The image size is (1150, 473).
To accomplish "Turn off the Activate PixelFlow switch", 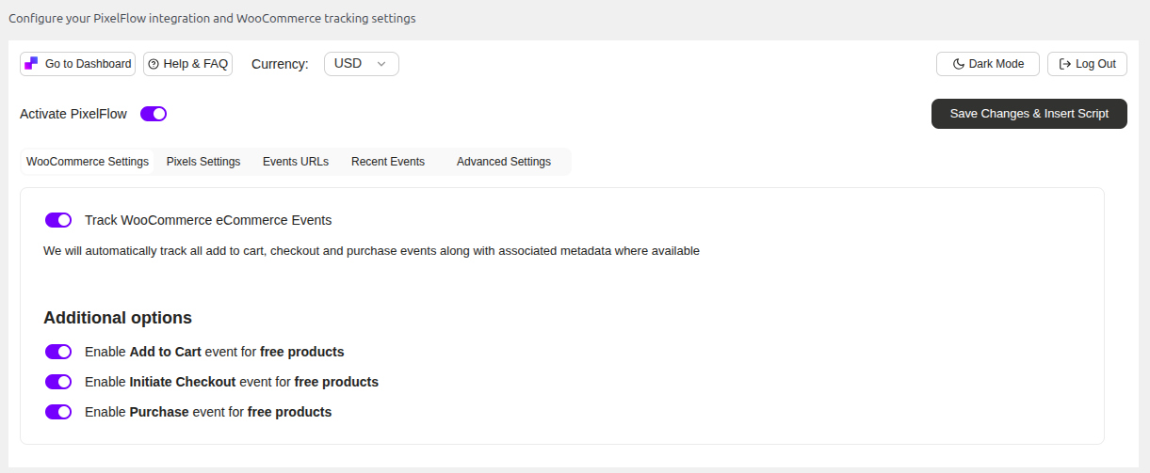I will click(x=154, y=114).
